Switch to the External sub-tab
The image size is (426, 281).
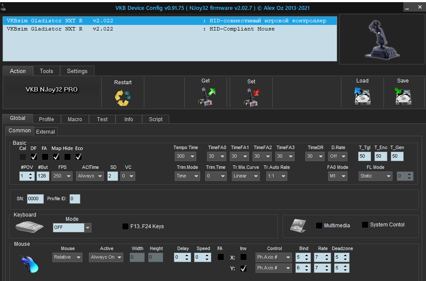(x=45, y=132)
